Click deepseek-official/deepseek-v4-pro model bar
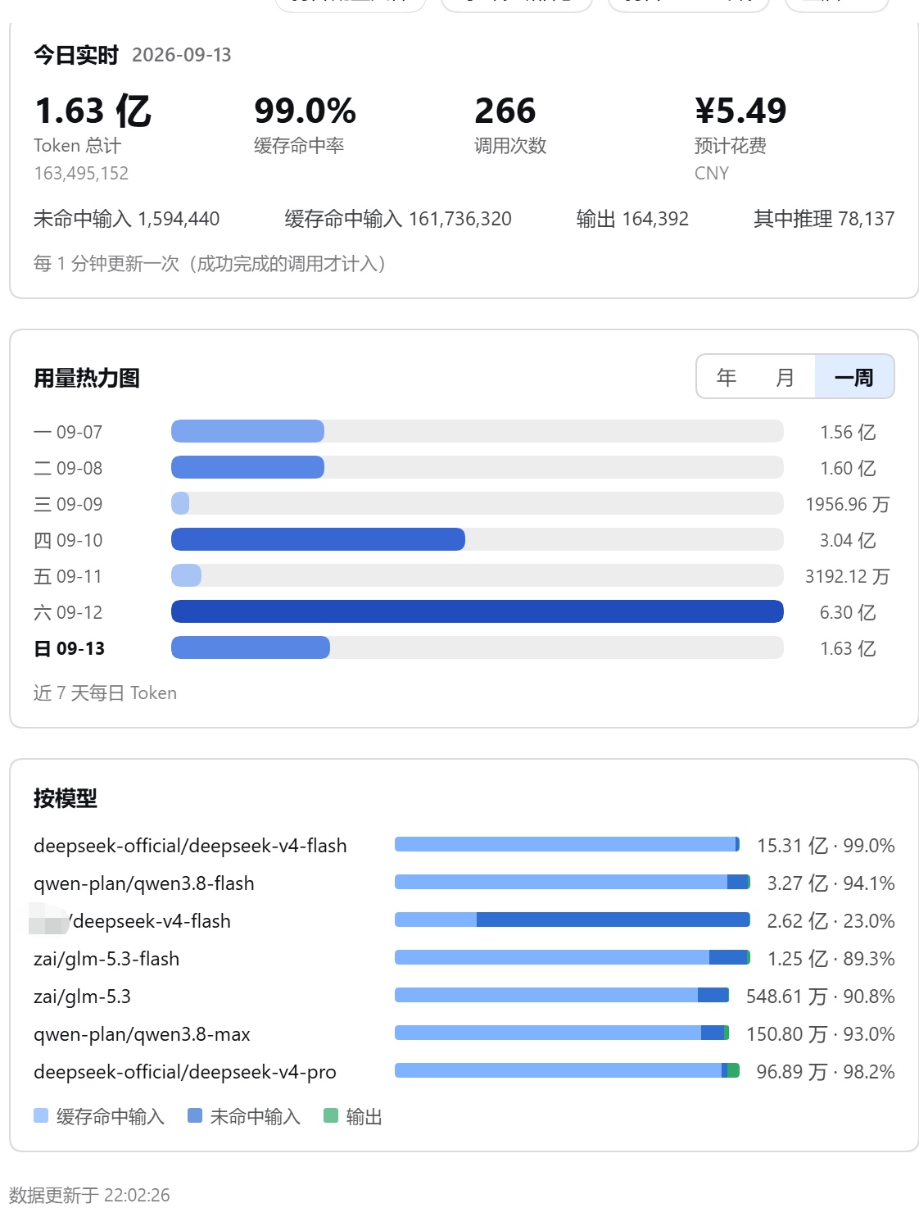 pyautogui.click(x=567, y=1070)
